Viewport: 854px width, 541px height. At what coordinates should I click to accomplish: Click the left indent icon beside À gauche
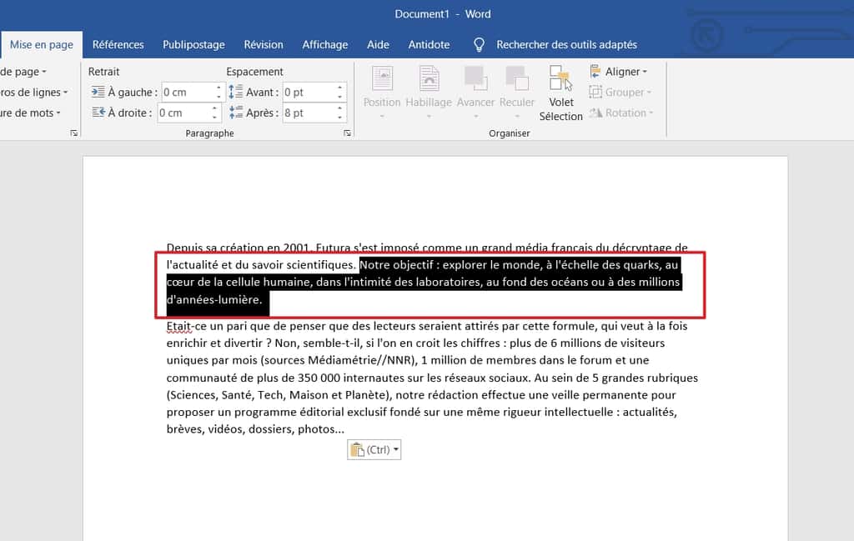(98, 92)
